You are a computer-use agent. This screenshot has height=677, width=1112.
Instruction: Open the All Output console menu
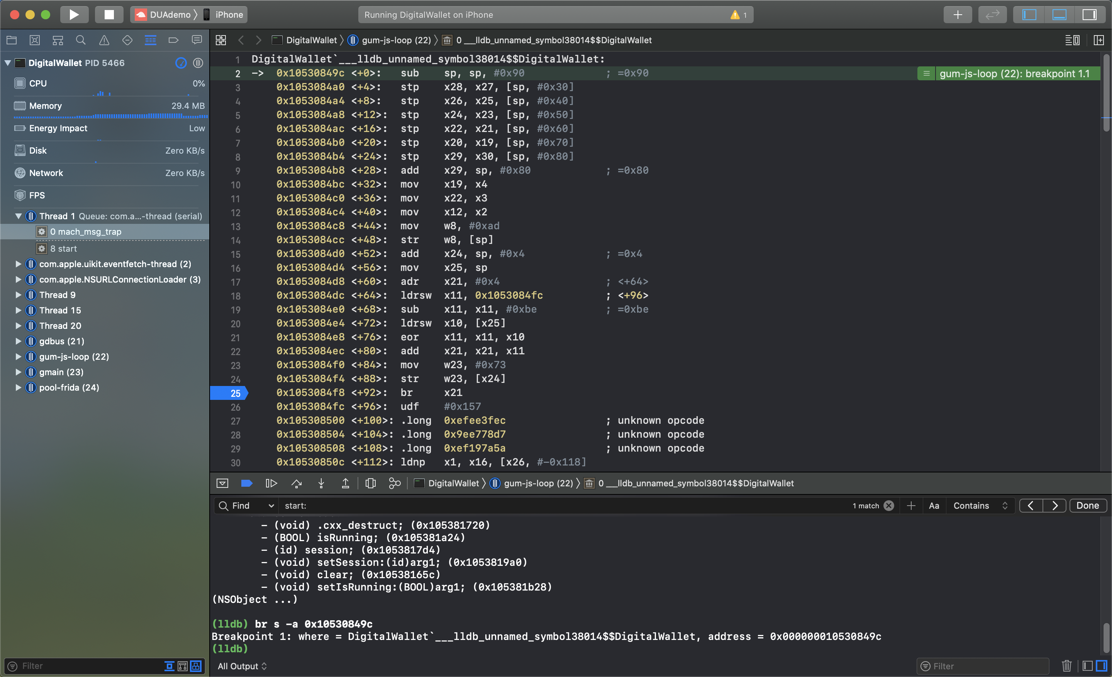coord(242,666)
